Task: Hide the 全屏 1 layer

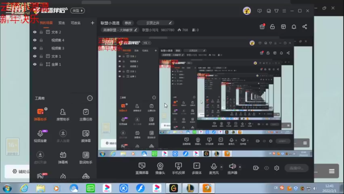Action: click(35, 64)
